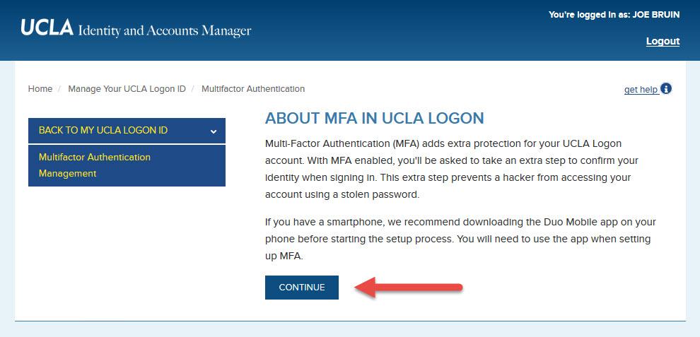Open Back to My UCLA Logon ID menu
700x337 pixels.
click(x=103, y=131)
